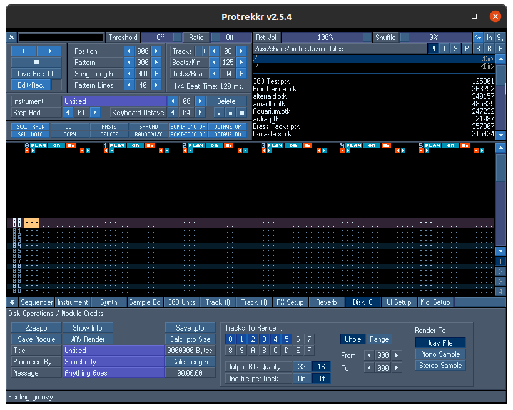This screenshot has width=513, height=410.
Task: Raise Keyboard Octave with right arrow
Action: [x=200, y=113]
